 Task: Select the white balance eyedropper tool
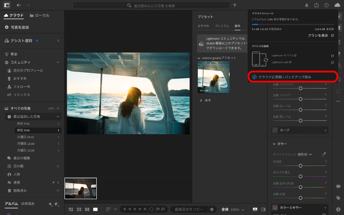tap(324, 154)
